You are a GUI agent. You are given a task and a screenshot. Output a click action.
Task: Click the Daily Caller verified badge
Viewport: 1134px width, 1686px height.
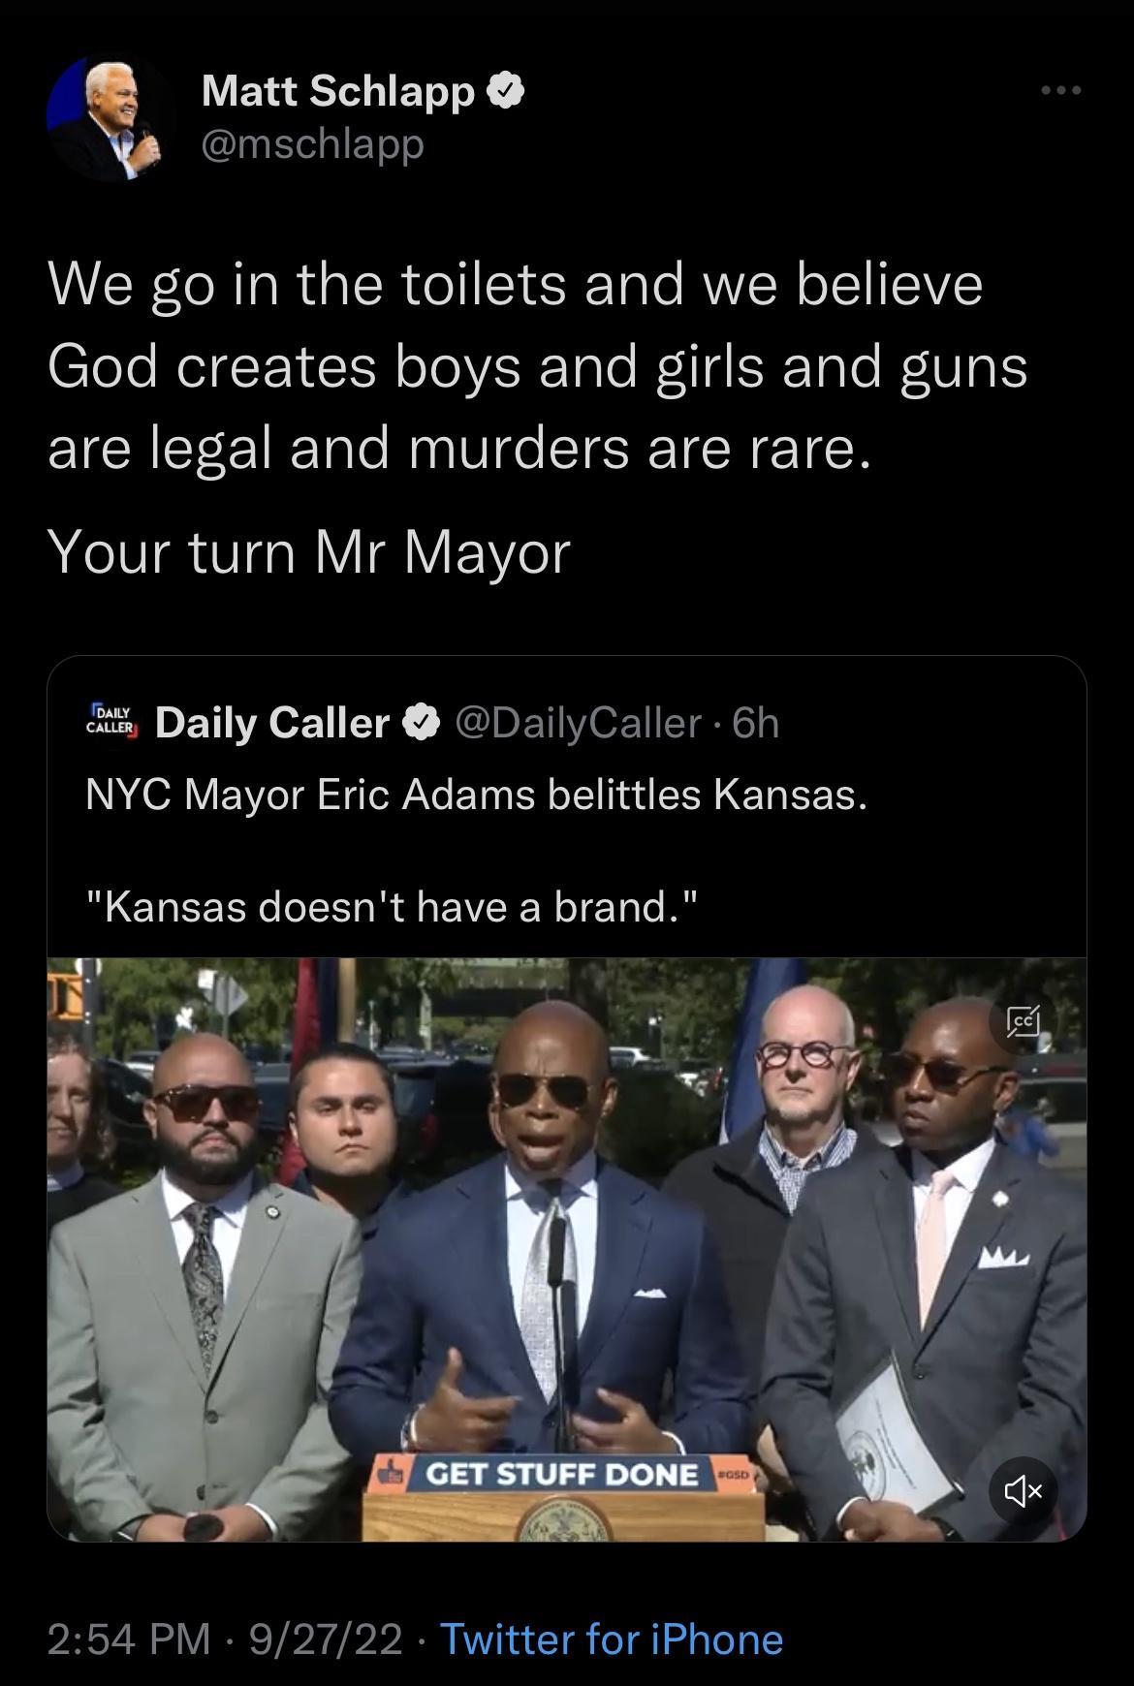(421, 722)
